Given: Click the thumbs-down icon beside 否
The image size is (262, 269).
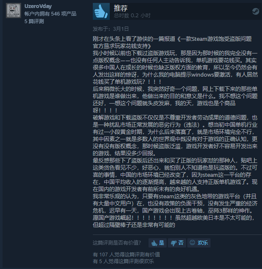Looking at the screenshot, I should tap(173, 243).
